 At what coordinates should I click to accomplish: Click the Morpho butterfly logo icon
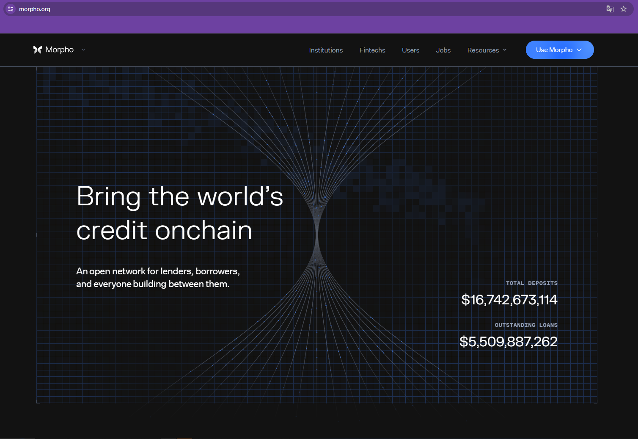tap(38, 50)
